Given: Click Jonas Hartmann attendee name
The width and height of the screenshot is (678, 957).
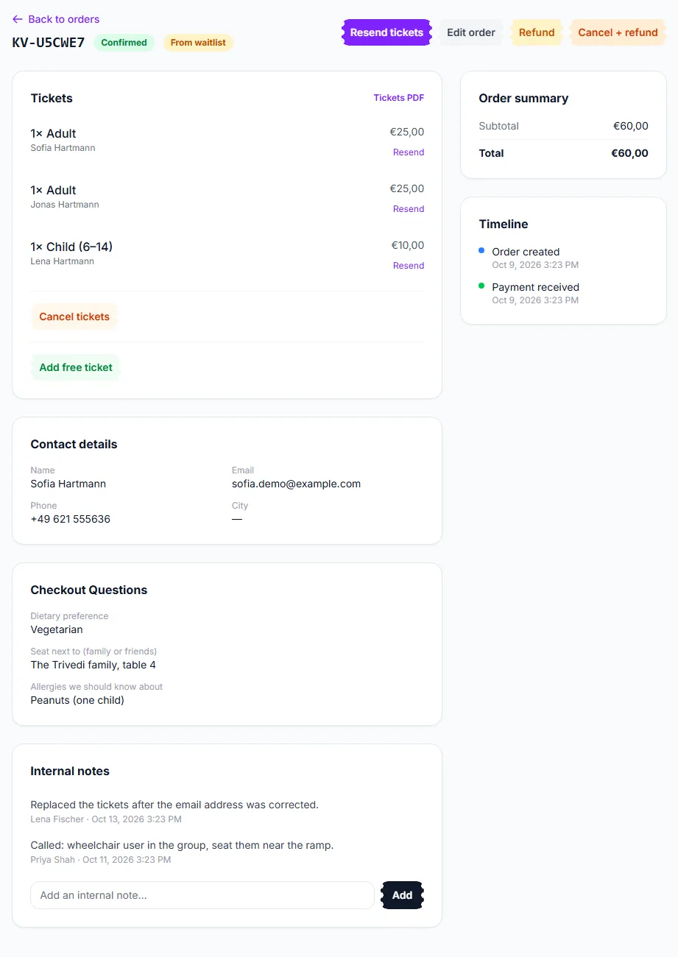Looking at the screenshot, I should (x=65, y=205).
